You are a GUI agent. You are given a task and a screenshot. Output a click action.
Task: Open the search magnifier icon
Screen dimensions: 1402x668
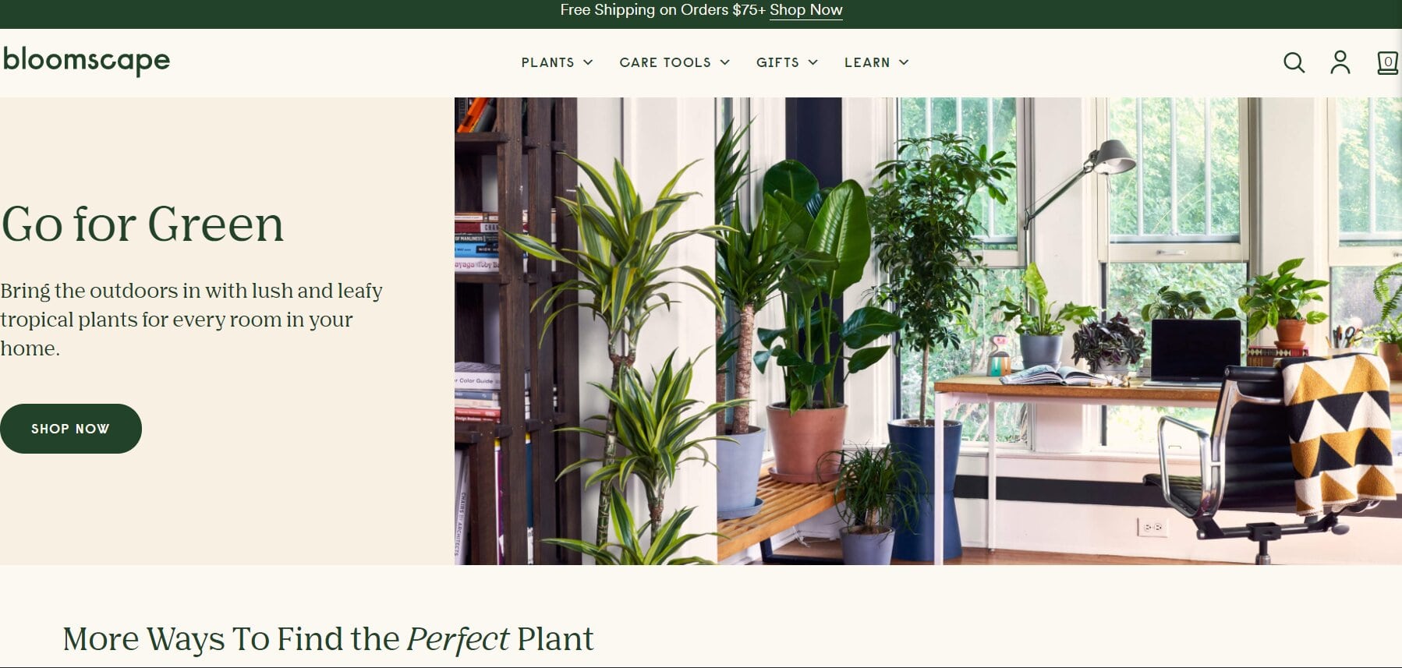[1294, 62]
